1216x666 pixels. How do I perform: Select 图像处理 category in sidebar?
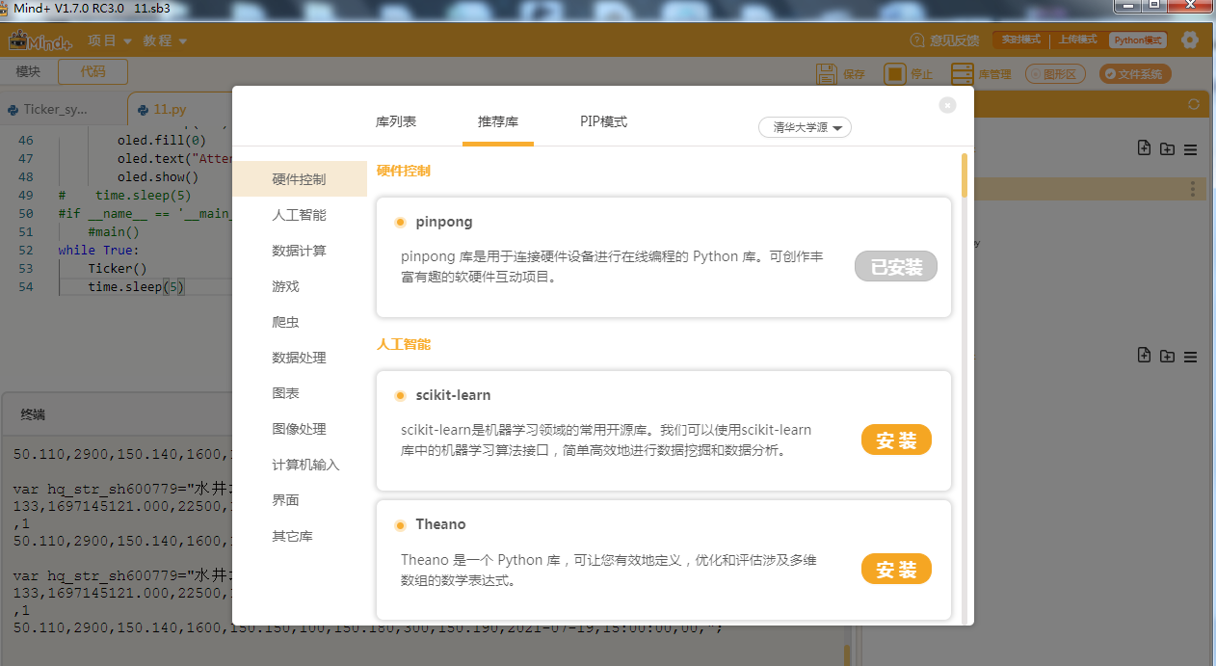pos(300,429)
